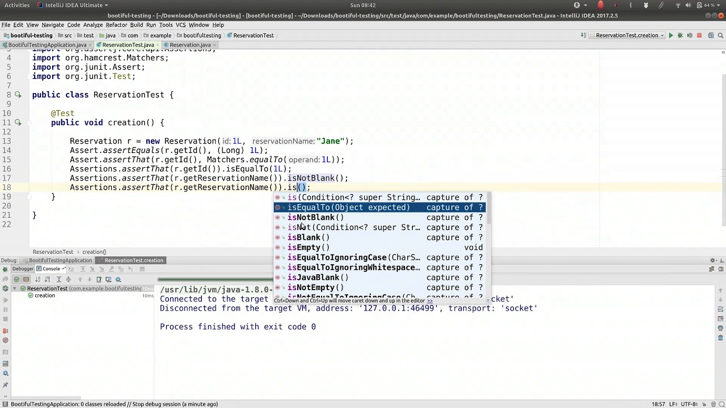Click the run gutter icon beside creation method
This screenshot has height=408, width=726.
tap(18, 122)
